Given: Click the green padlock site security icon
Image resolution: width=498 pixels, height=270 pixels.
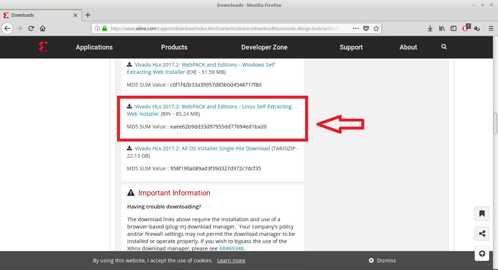Looking at the screenshot, I should [105, 28].
